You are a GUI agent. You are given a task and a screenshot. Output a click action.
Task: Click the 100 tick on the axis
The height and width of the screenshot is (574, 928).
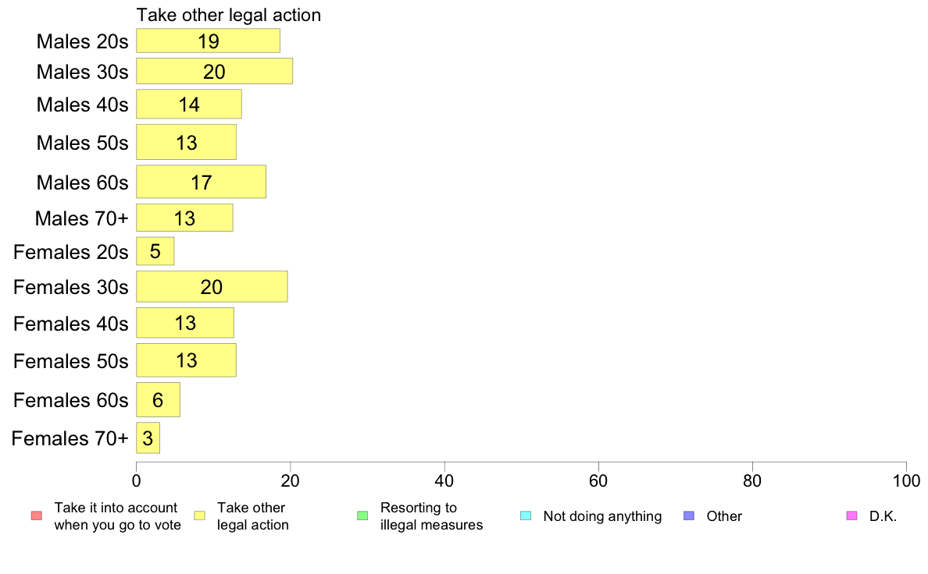906,481
